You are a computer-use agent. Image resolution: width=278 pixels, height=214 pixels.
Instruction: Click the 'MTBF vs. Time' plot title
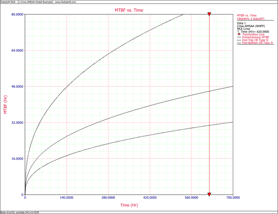[x=129, y=10]
